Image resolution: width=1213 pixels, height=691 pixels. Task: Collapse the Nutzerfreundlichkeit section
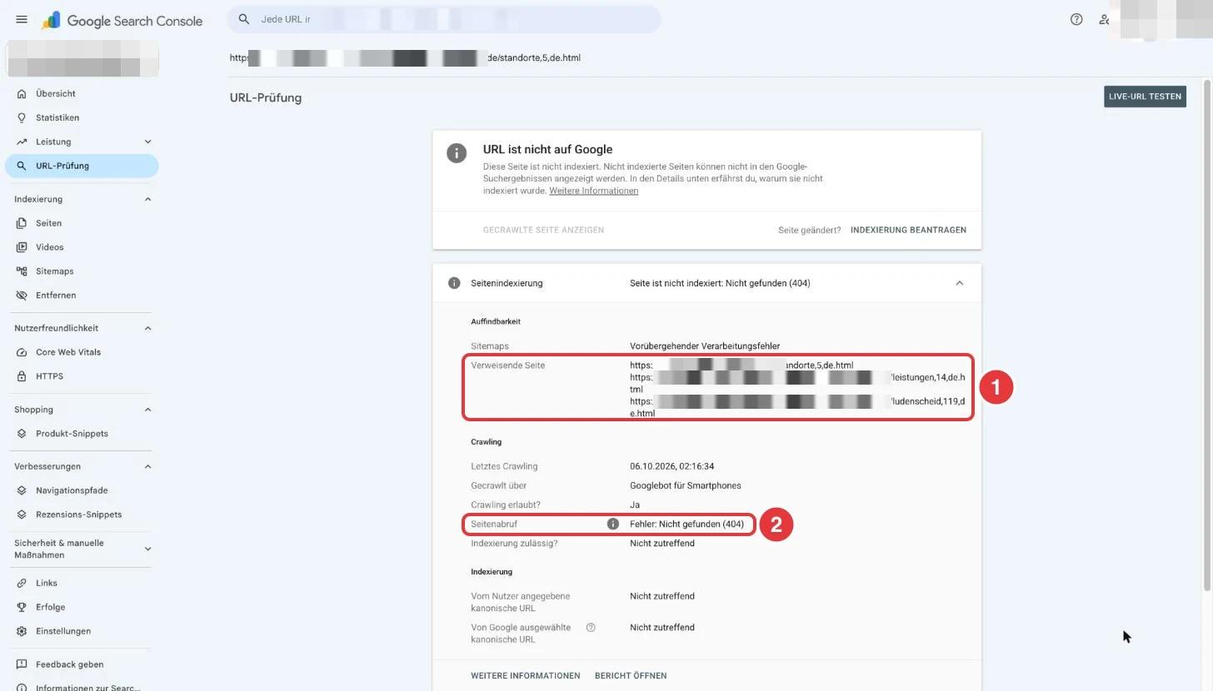click(147, 328)
